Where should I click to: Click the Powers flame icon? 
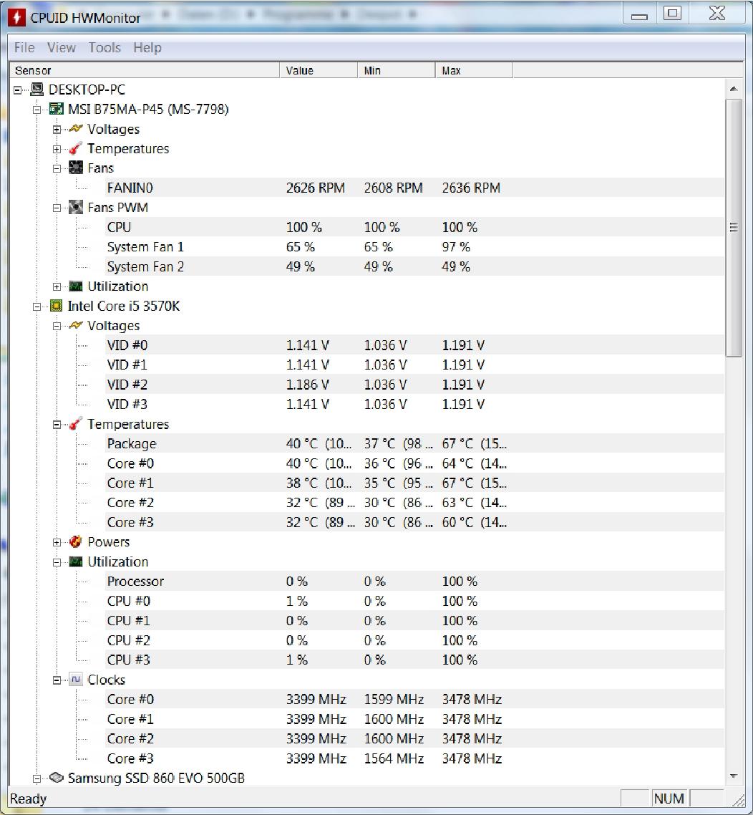pyautogui.click(x=76, y=541)
